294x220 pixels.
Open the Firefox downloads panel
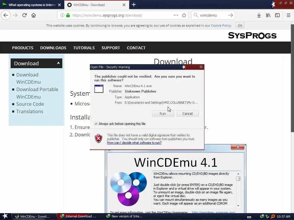pyautogui.click(x=259, y=15)
